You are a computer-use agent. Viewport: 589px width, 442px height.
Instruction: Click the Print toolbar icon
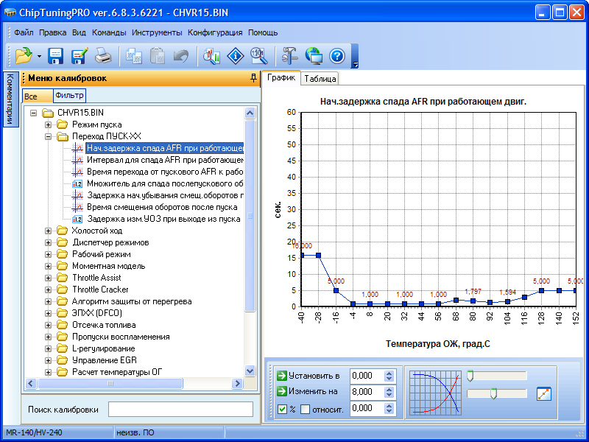[x=102, y=56]
